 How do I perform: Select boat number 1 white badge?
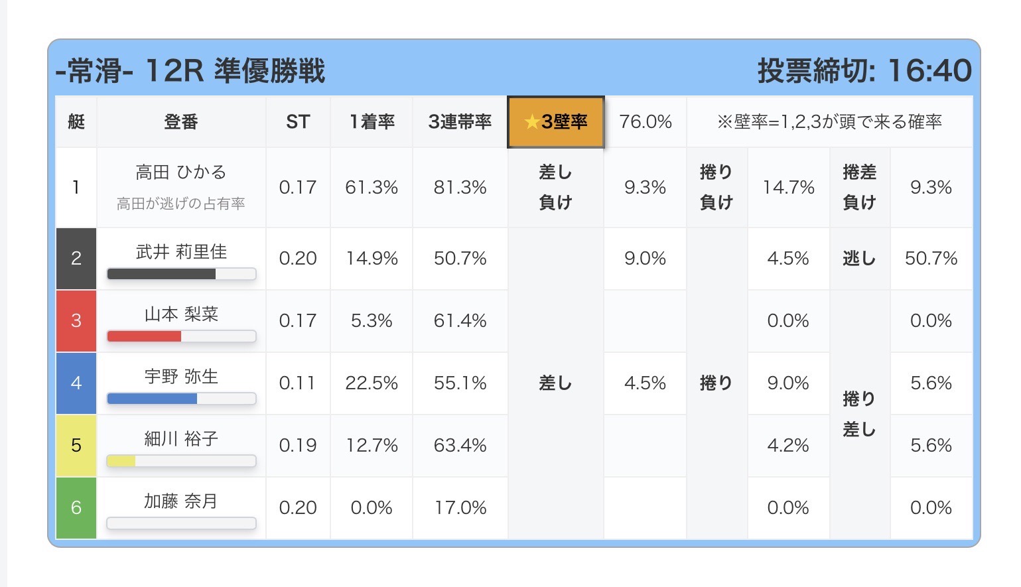76,188
